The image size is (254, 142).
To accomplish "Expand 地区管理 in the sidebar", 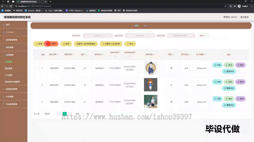I will tap(14, 47).
